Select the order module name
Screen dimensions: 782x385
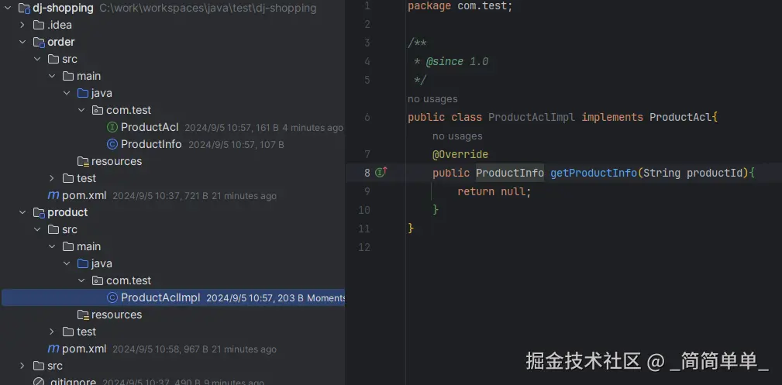[x=61, y=42]
